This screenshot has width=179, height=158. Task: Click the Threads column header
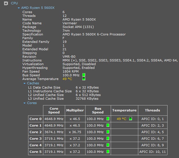(x=152, y=110)
